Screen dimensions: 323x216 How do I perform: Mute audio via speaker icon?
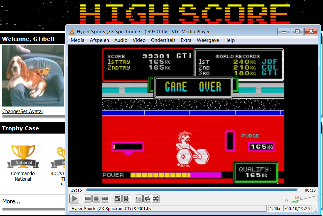pyautogui.click(x=286, y=201)
